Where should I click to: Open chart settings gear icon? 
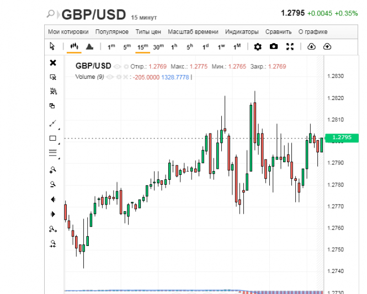click(x=257, y=47)
